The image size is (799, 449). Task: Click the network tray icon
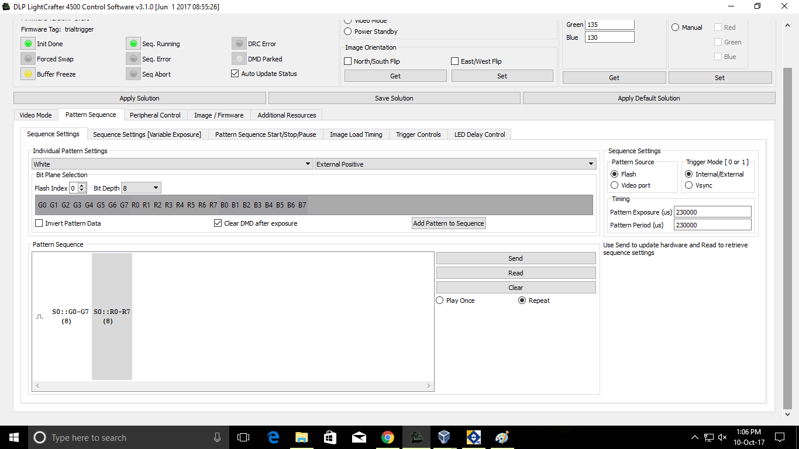(709, 437)
